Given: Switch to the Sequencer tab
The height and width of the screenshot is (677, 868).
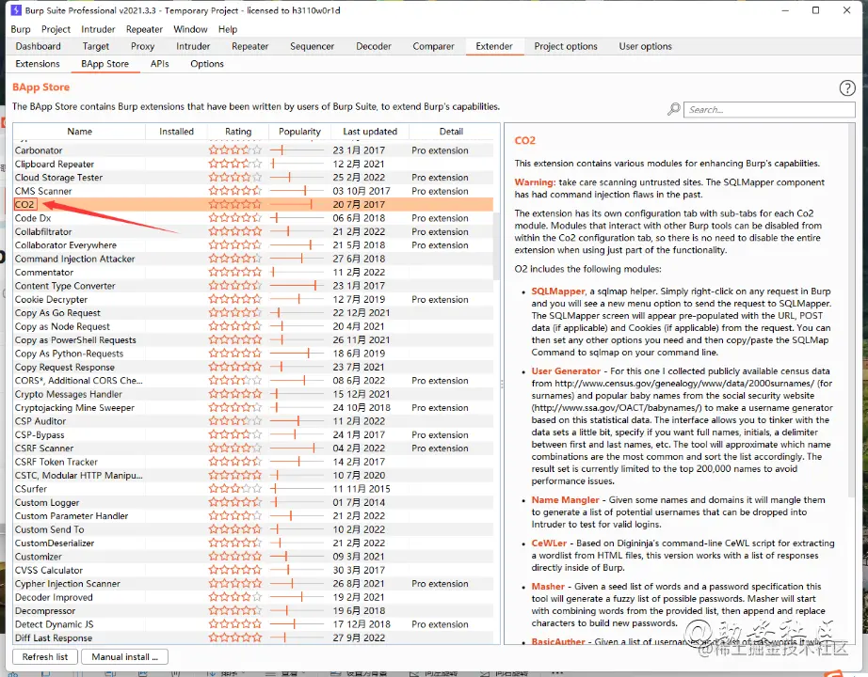Looking at the screenshot, I should (x=313, y=46).
